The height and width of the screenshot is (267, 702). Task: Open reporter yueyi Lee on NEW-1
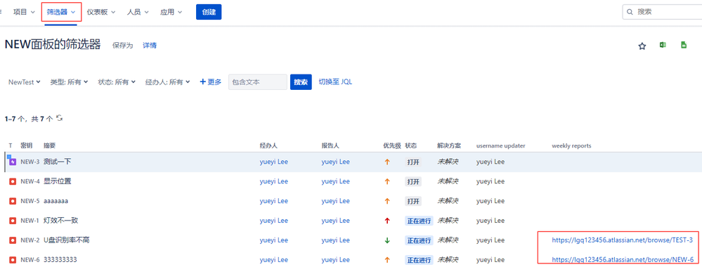(335, 221)
